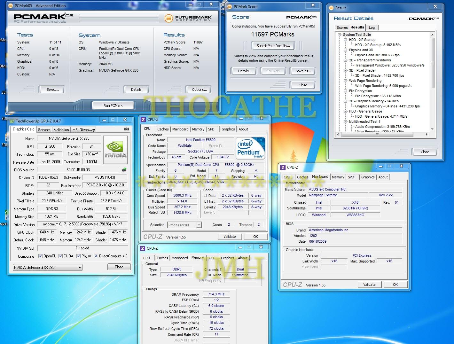Click Details... under System in PCMark05
Image resolution: width=454 pixels, height=344 pixels.
click(x=137, y=90)
